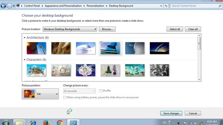Focus the Search Control Panel field

pyautogui.click(x=196, y=6)
